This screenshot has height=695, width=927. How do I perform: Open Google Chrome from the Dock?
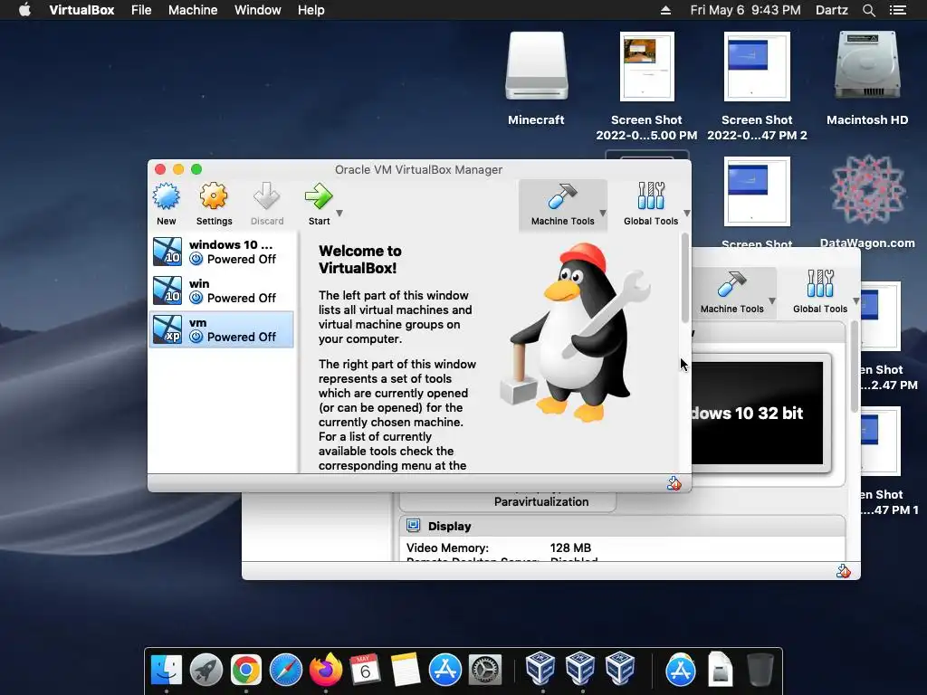246,670
